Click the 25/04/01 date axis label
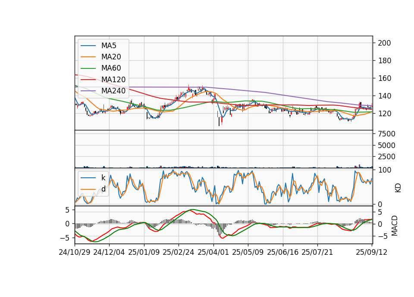414x297 pixels. pos(213,252)
